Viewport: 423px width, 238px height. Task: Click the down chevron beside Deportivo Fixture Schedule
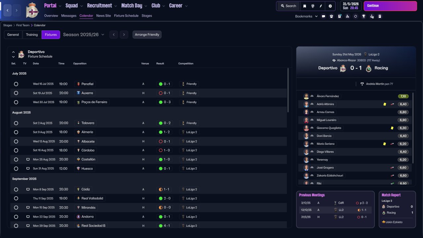click(14, 57)
